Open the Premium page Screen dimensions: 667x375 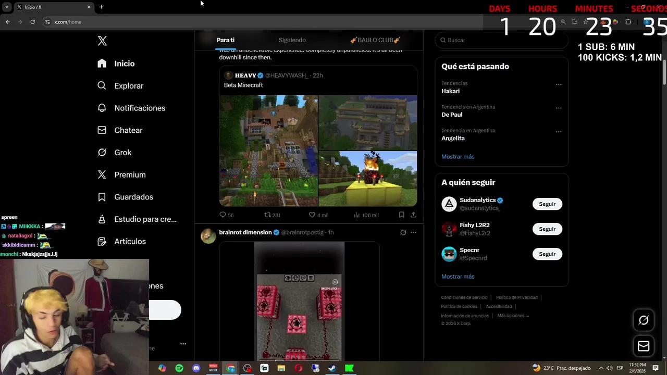(121, 175)
